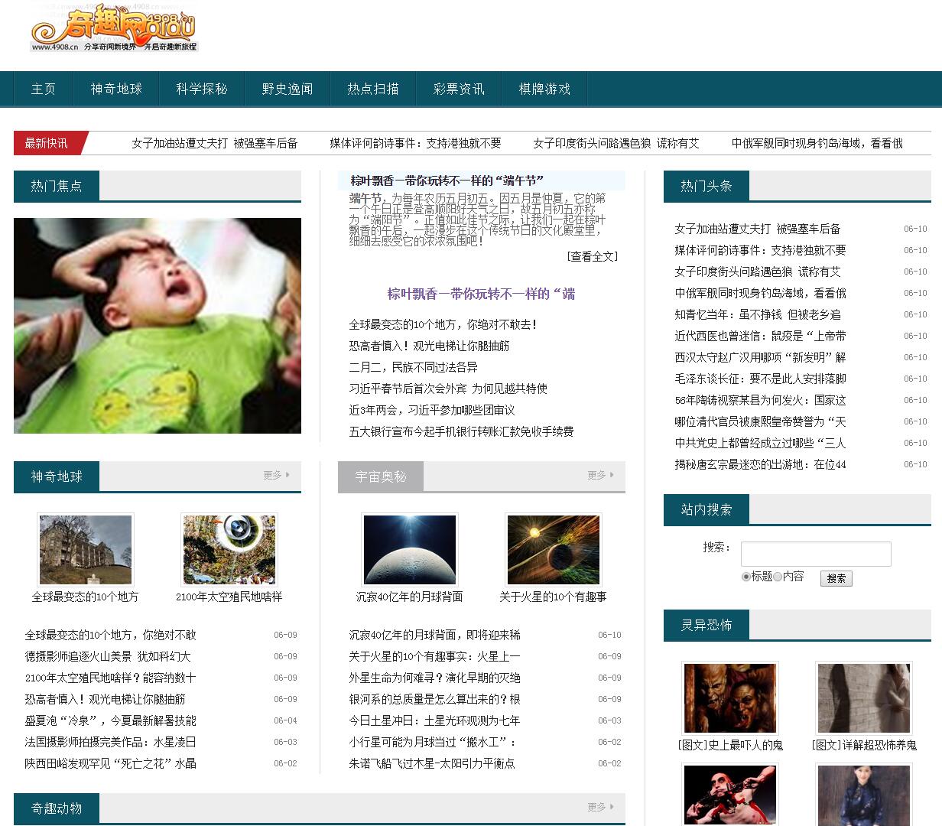Expand 更多 in 宇宙奥秘 section

(600, 475)
